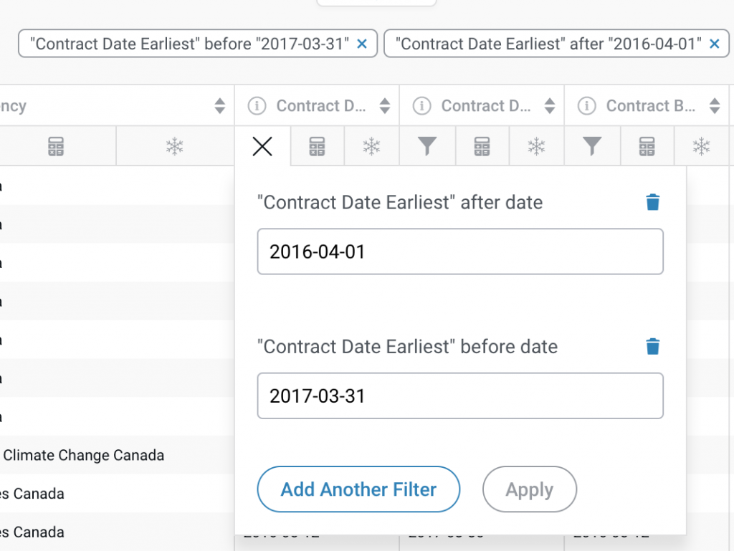The height and width of the screenshot is (551, 734).
Task: Click the 2017-03-31 before-date input field
Action: pyautogui.click(x=460, y=396)
